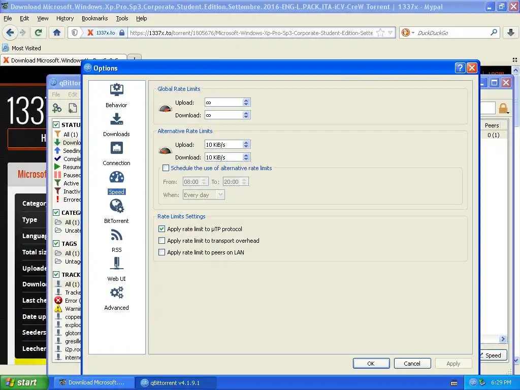Click the browser Back arrow
The height and width of the screenshot is (390, 520).
[10, 32]
